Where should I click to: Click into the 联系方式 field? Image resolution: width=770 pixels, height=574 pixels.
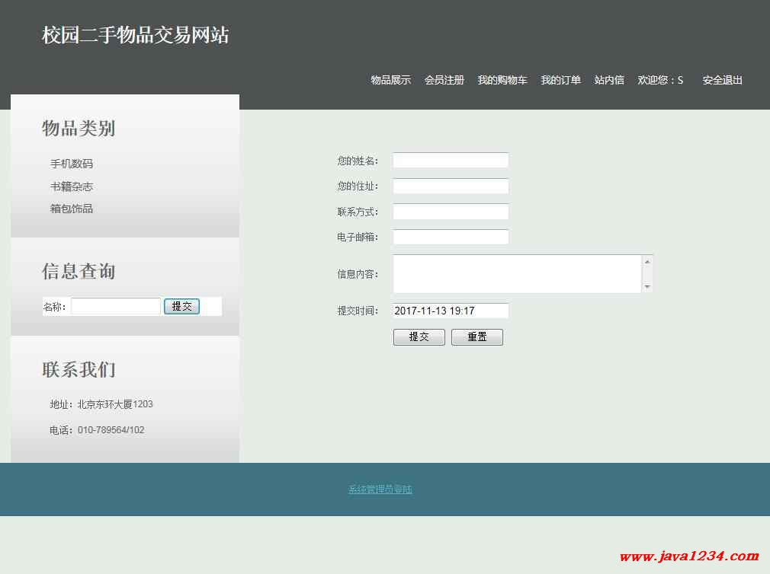coord(450,212)
